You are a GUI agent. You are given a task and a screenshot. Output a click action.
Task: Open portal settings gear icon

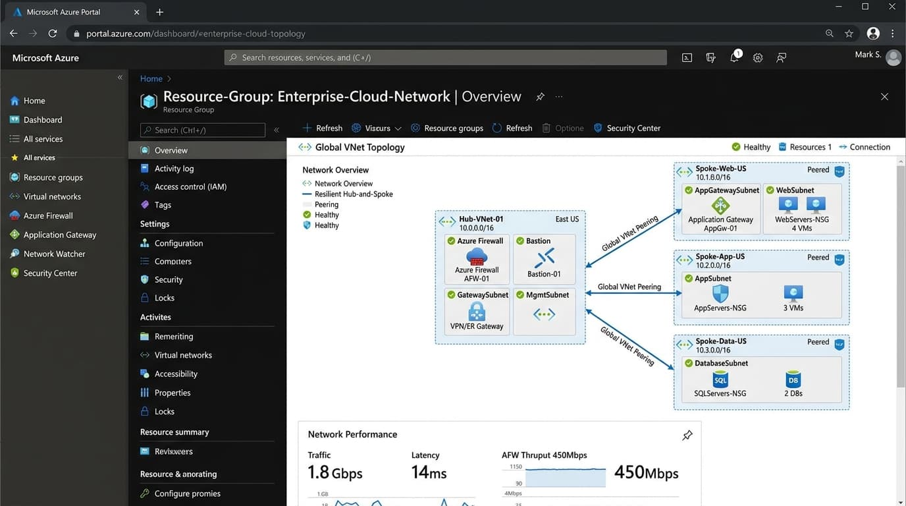(758, 58)
